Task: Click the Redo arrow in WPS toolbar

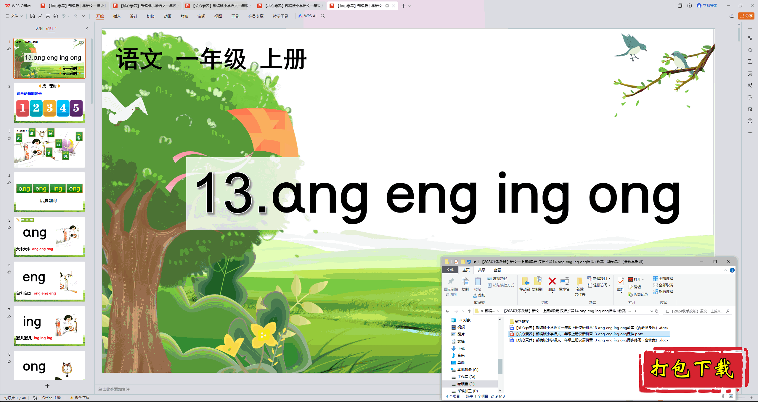Action: (76, 16)
